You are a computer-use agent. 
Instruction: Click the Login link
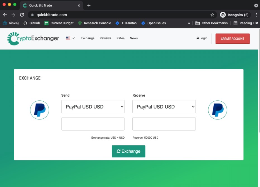coord(202,38)
